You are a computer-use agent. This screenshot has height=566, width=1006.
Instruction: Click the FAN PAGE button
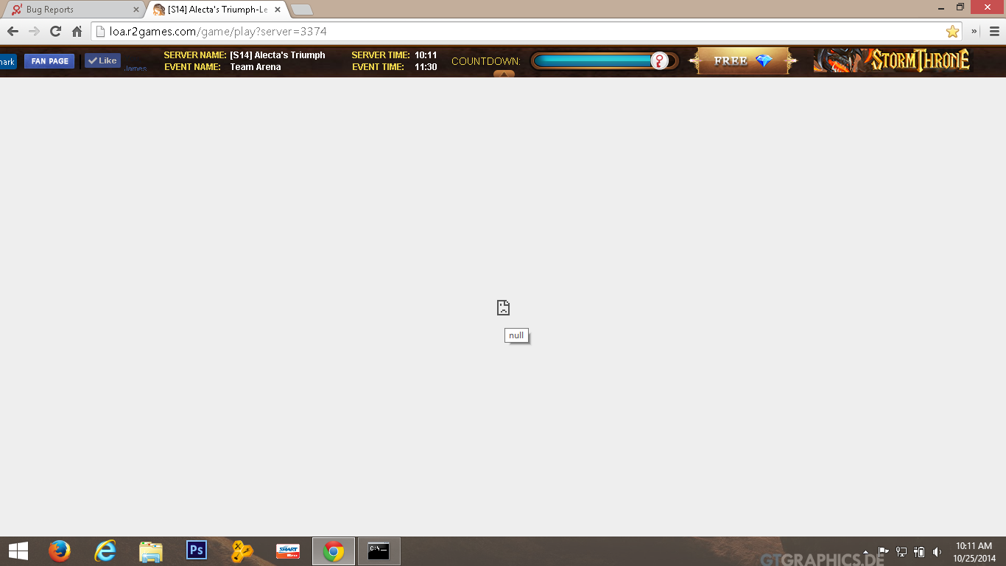pos(49,61)
